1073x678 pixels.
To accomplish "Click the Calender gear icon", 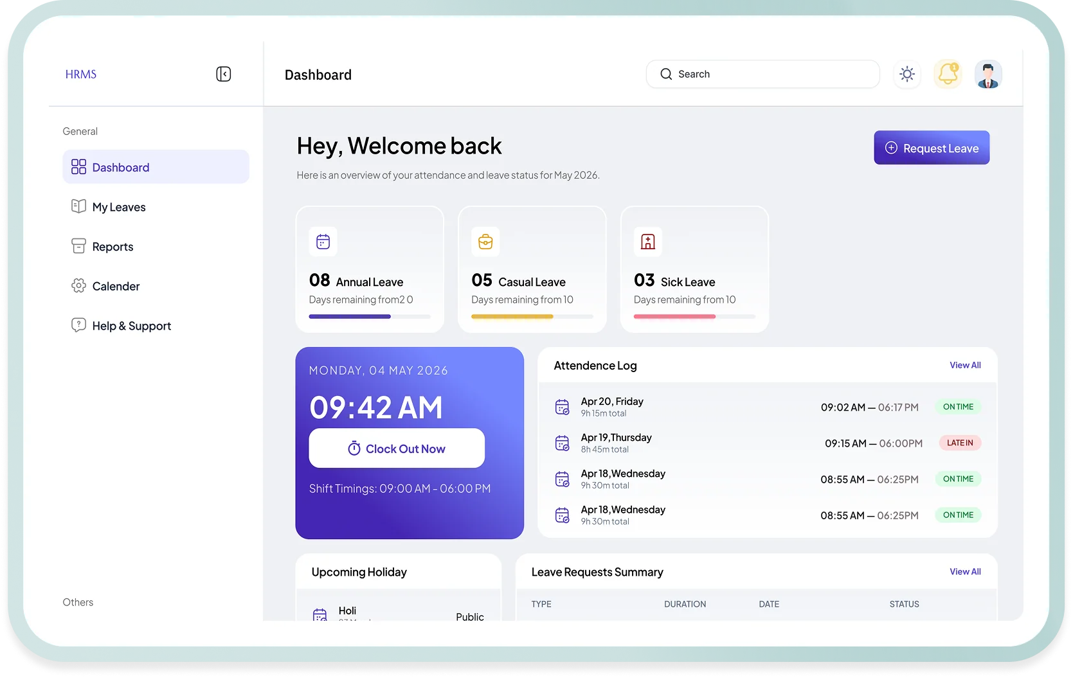I will 78,285.
